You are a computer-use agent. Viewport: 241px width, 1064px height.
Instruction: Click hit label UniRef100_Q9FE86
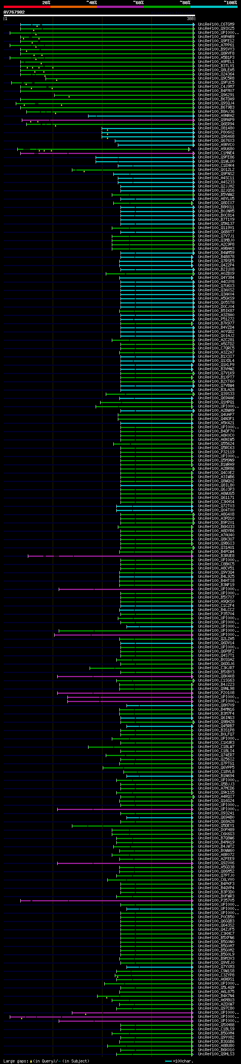click(216, 157)
